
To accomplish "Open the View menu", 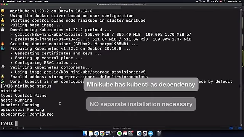I will coord(30,2).
